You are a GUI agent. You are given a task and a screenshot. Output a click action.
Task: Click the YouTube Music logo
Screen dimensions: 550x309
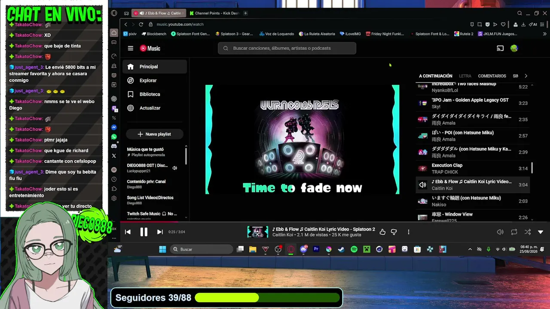pyautogui.click(x=150, y=48)
